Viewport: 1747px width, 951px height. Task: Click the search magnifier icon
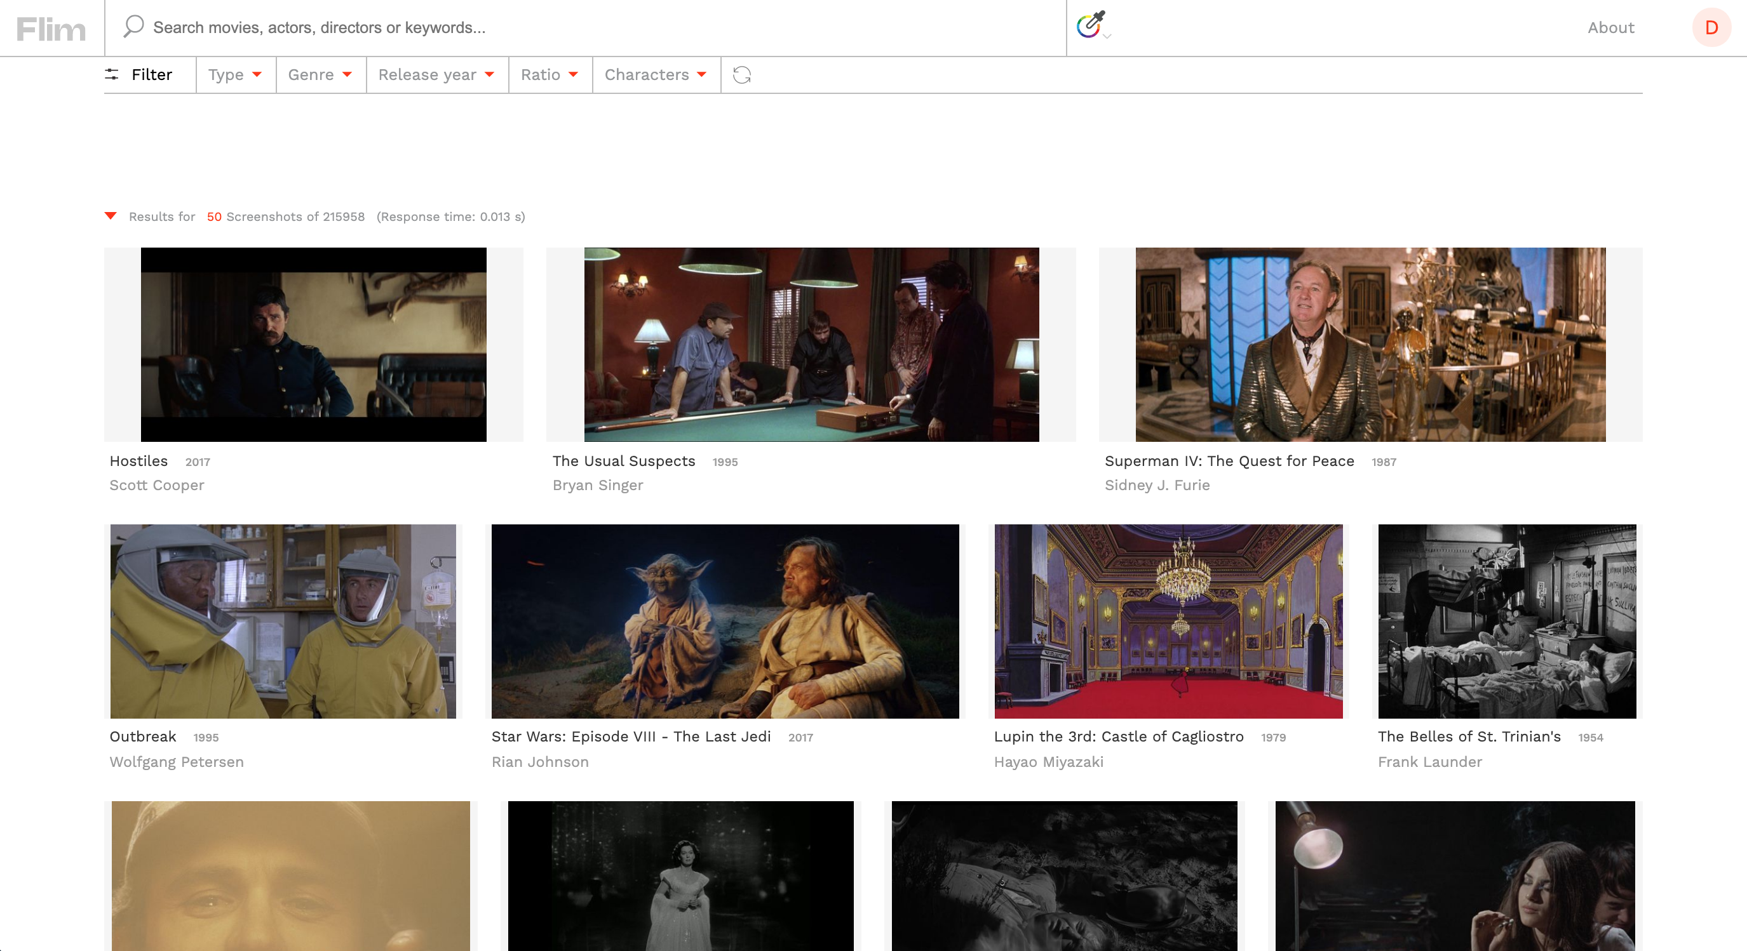tap(133, 27)
